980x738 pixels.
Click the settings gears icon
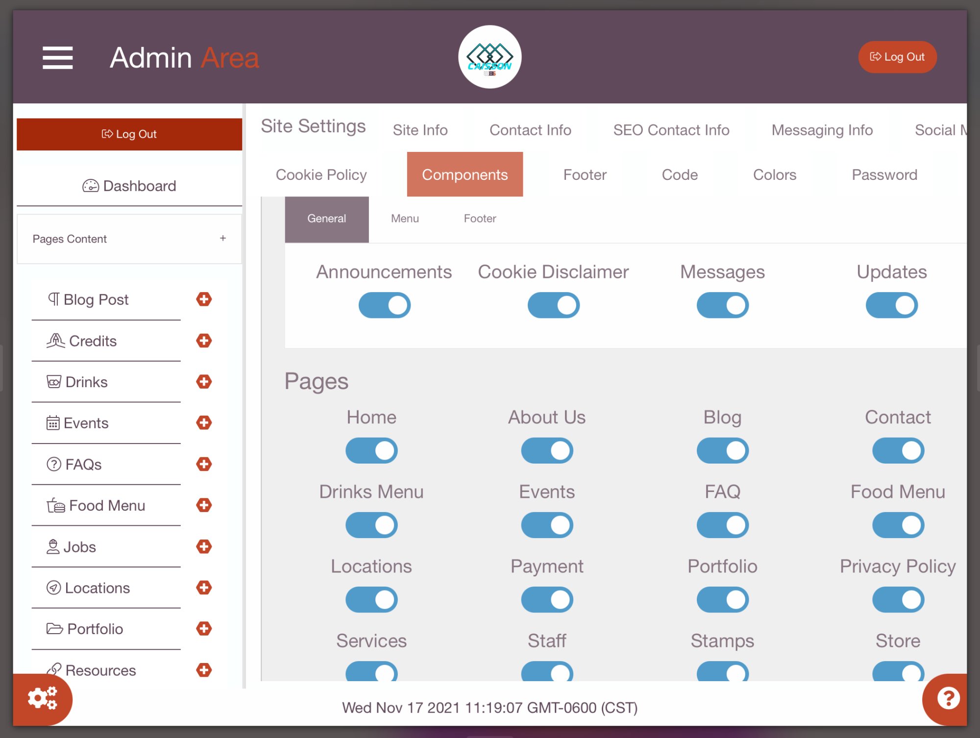point(42,698)
